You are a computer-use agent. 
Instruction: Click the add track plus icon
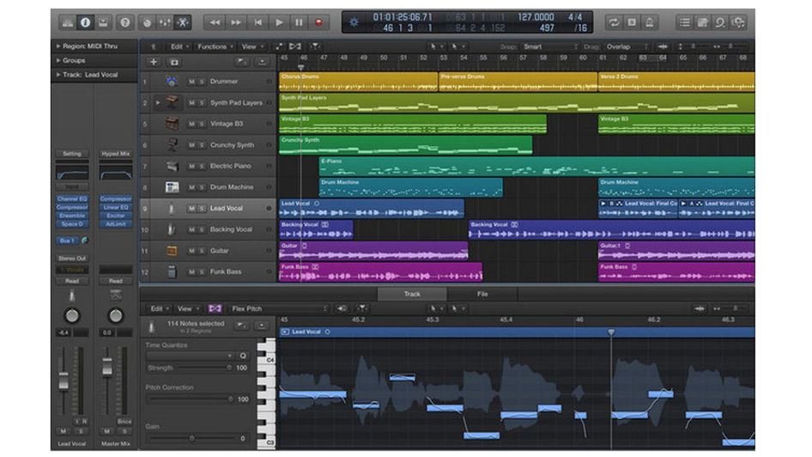coord(154,62)
